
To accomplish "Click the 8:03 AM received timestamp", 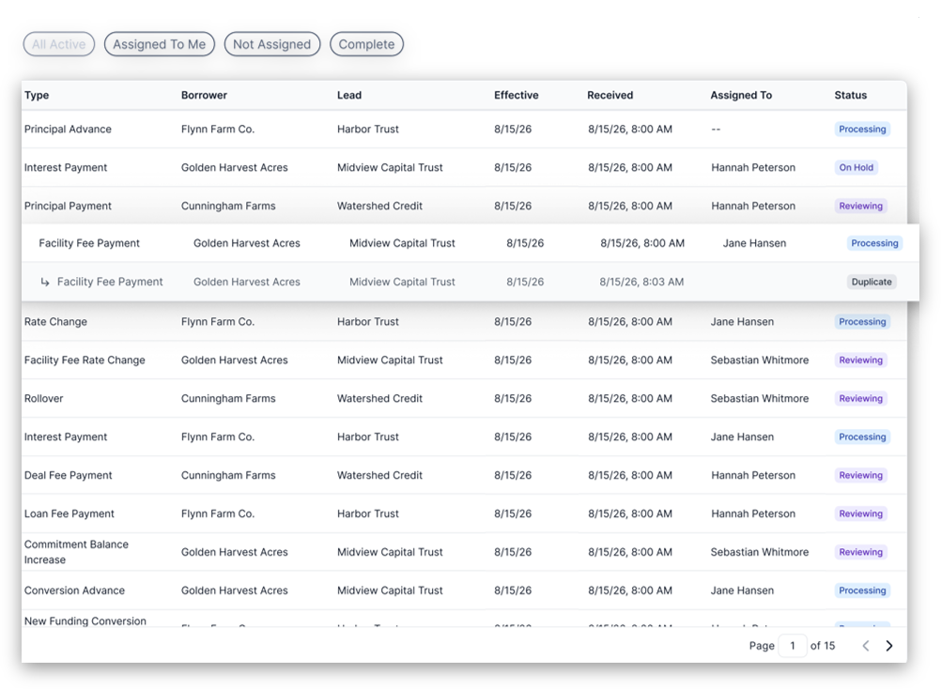I will tap(641, 282).
